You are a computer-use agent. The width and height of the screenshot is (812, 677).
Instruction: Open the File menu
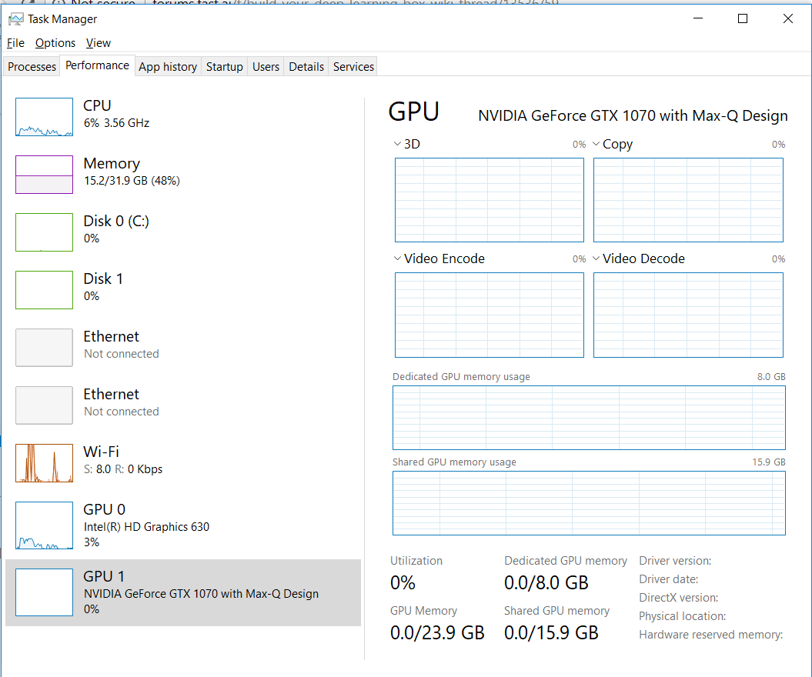click(15, 43)
